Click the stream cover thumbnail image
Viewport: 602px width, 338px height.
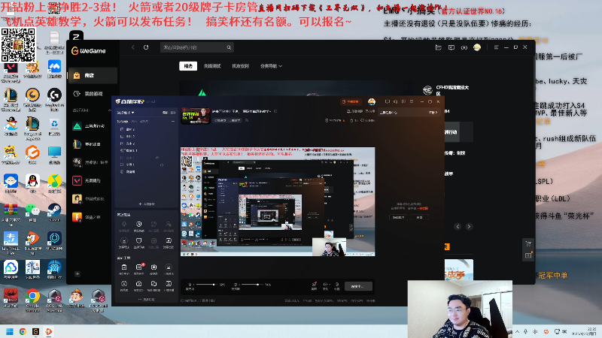(196, 116)
